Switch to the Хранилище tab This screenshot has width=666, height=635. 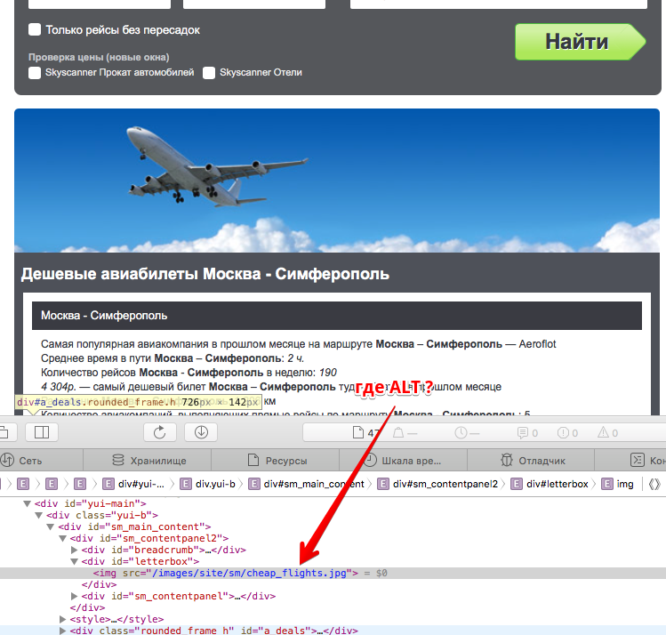[147, 461]
